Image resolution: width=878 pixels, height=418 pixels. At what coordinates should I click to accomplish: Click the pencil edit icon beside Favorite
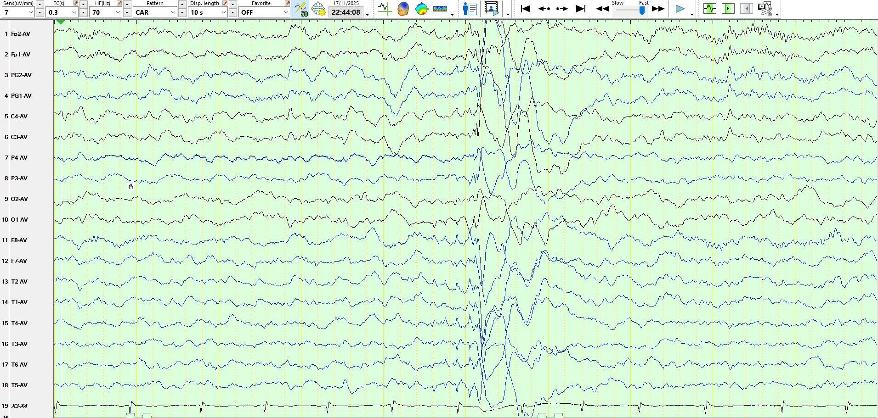[x=287, y=3]
